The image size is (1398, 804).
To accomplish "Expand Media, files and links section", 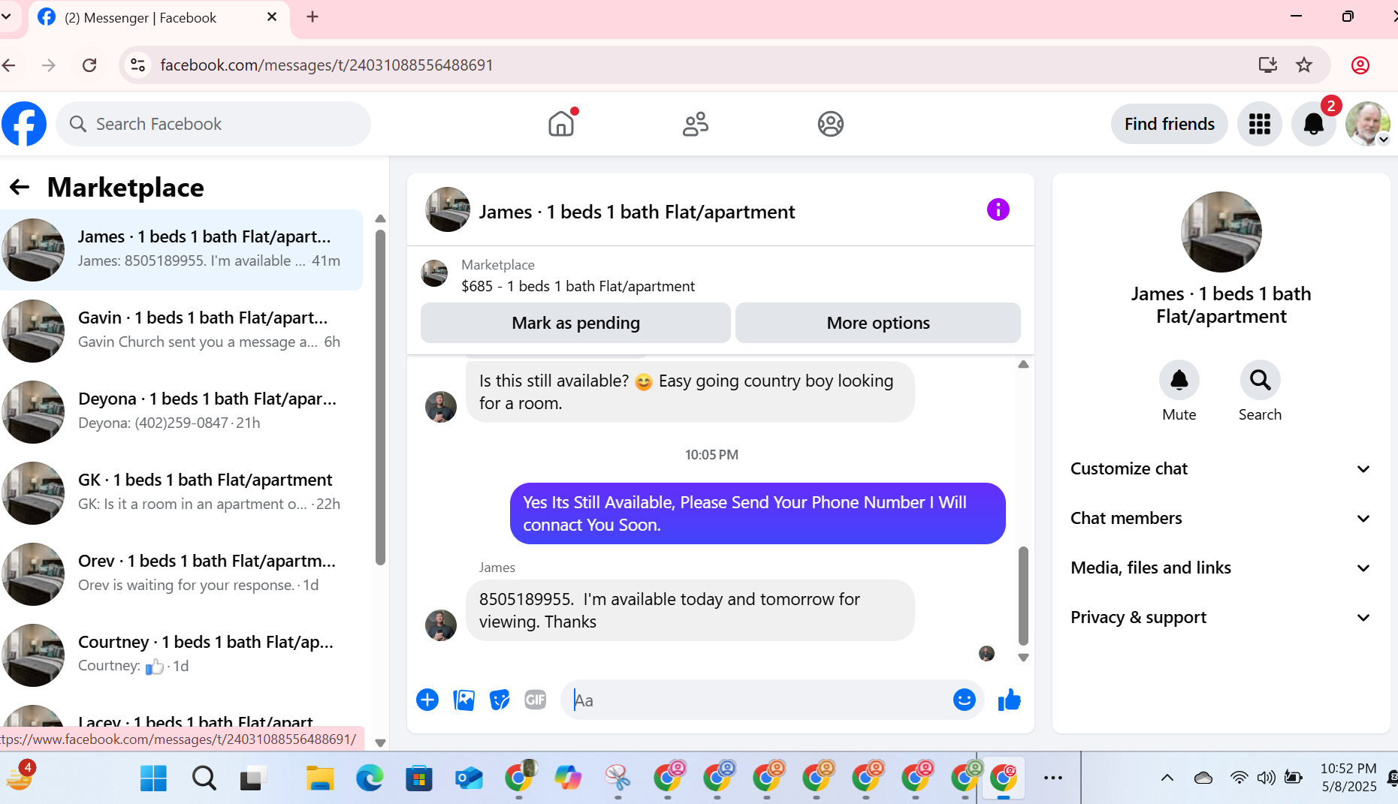I will point(1221,568).
